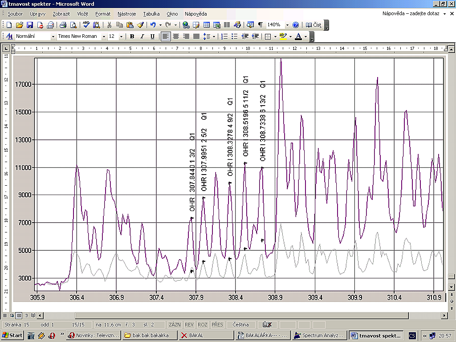This screenshot has height=342, width=456.
Task: Toggle ZÁZN macro recording in status bar
Action: pyautogui.click(x=175, y=325)
